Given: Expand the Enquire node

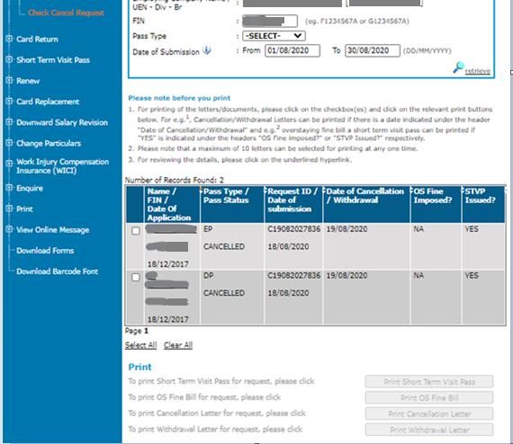Looking at the screenshot, I should pos(9,188).
